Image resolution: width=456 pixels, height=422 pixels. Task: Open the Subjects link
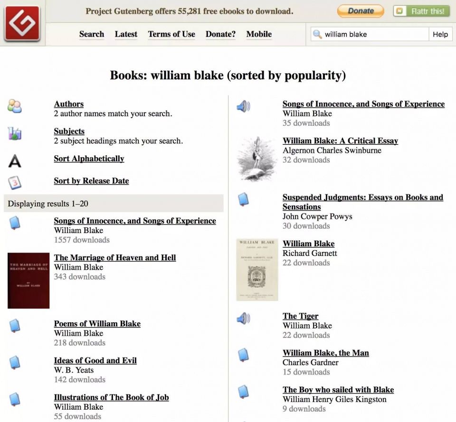[69, 131]
